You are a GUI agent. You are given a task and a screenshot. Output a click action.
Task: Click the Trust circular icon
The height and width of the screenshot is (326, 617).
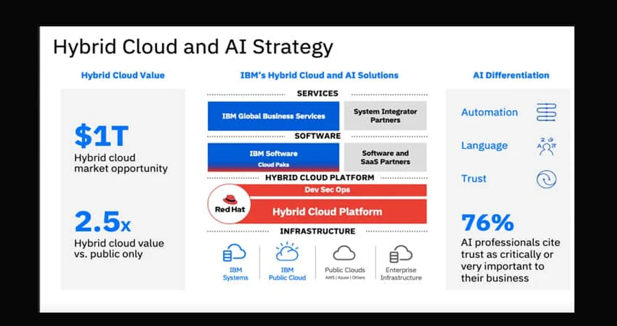545,179
